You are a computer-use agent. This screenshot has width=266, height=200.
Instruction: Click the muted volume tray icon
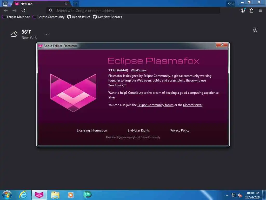click(240, 195)
